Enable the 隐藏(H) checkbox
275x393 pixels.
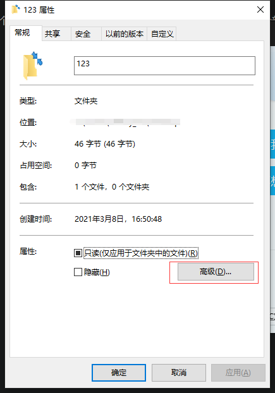78,272
